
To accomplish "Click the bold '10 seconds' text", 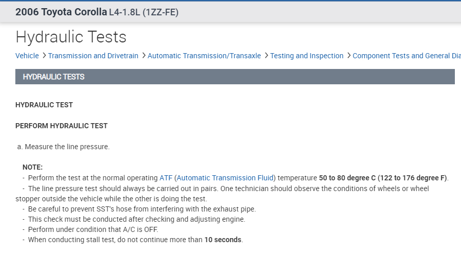I will pyautogui.click(x=223, y=240).
